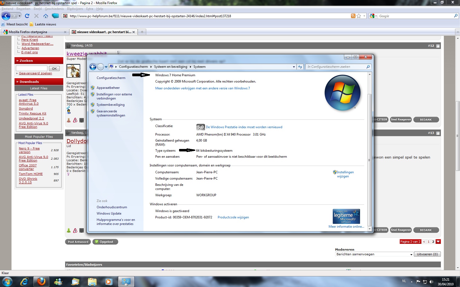Open the kweezie wabbit avatar image
The width and height of the screenshot is (460, 287).
click(x=73, y=71)
